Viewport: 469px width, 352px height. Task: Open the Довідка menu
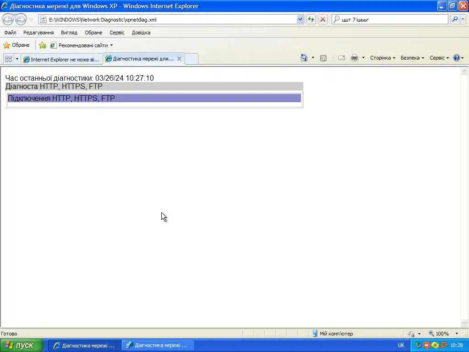click(x=141, y=33)
